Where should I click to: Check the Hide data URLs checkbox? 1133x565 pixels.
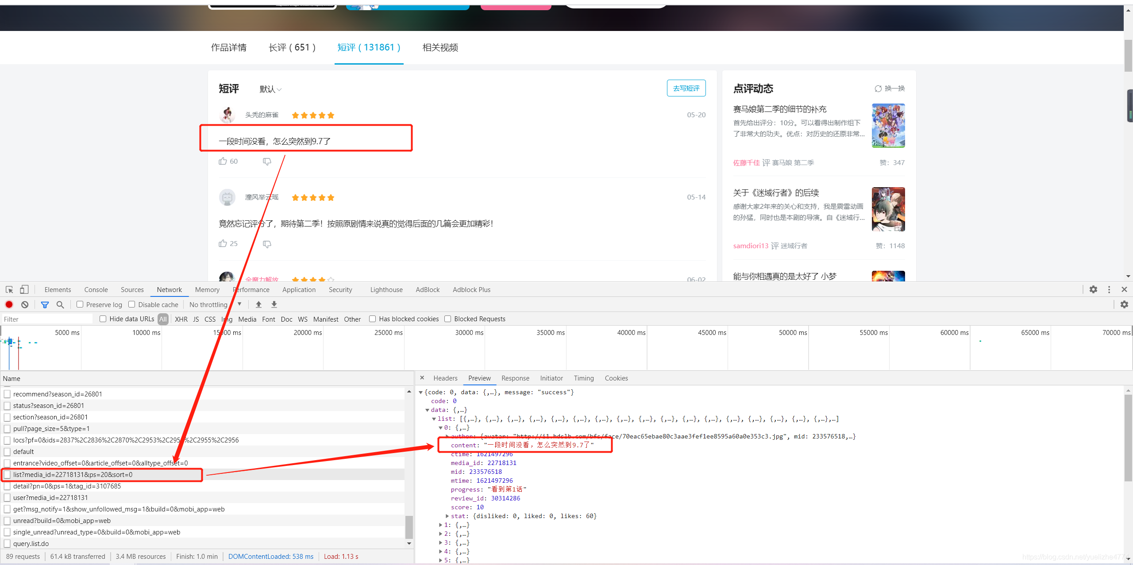103,319
